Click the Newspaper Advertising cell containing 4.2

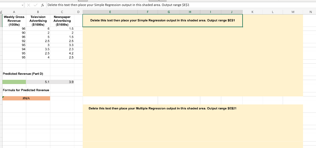(x=62, y=53)
